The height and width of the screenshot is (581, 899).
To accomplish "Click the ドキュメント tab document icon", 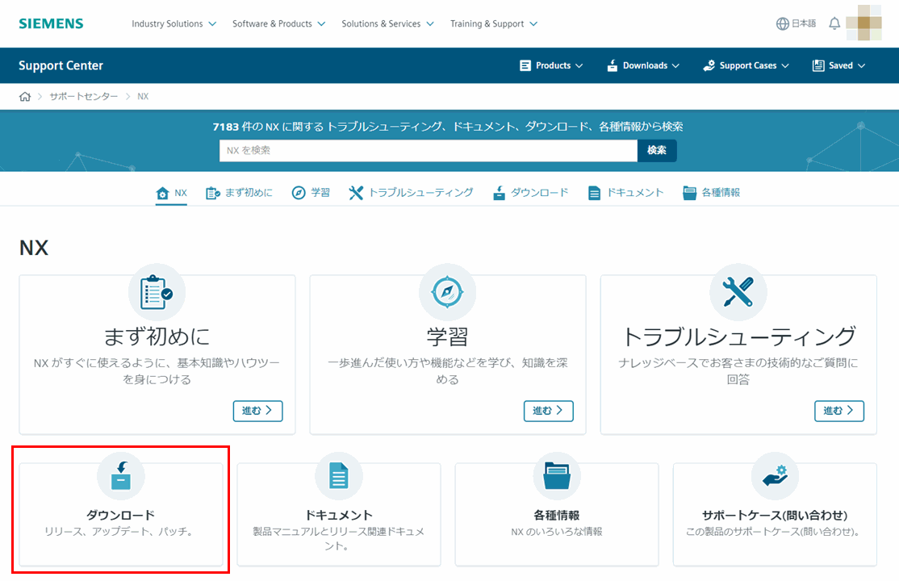I will pyautogui.click(x=594, y=193).
